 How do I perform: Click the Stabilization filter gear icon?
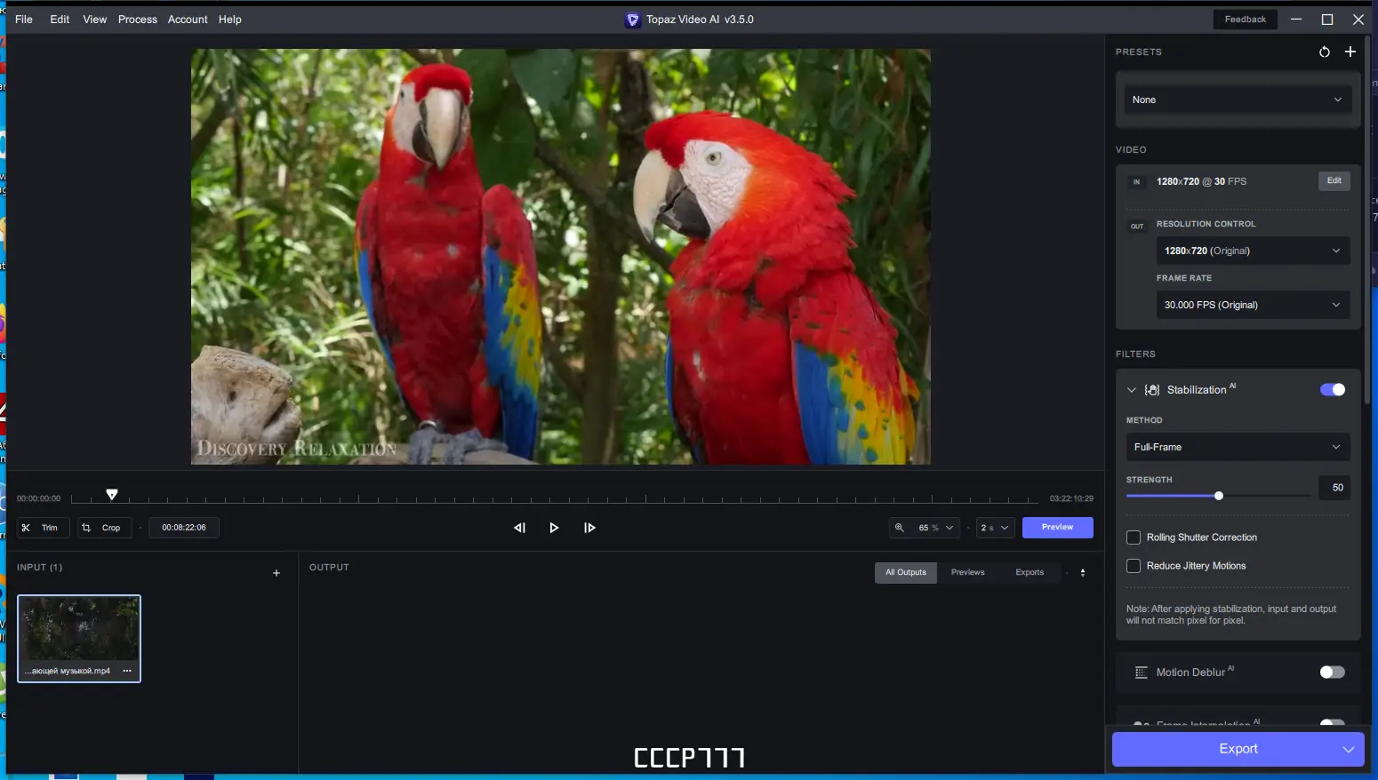1152,389
